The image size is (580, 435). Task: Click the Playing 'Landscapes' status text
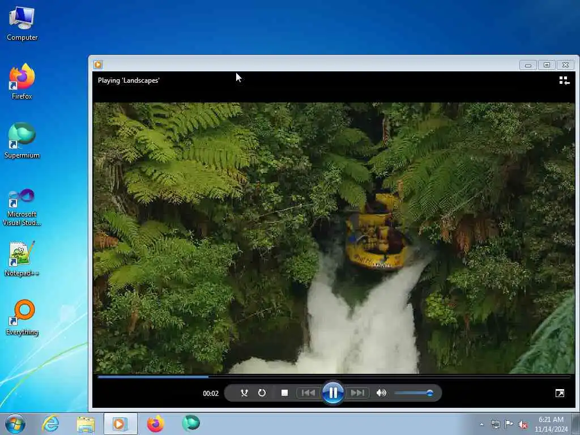[129, 80]
